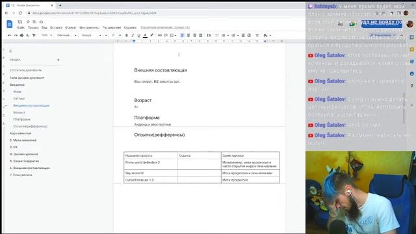Image resolution: width=416 pixels, height=234 pixels.
Task: Open the paragraph style dropdown
Action: coord(66,35)
